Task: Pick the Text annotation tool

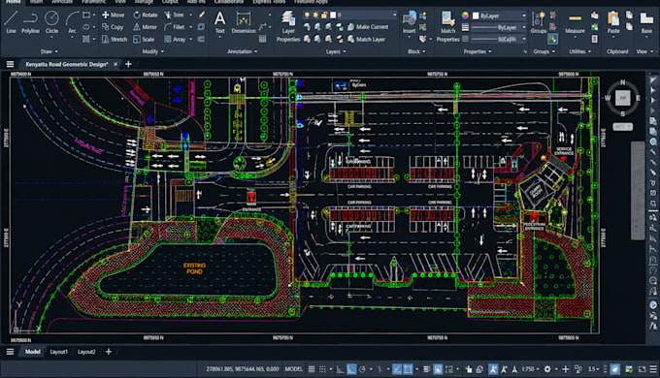Action: tap(219, 22)
